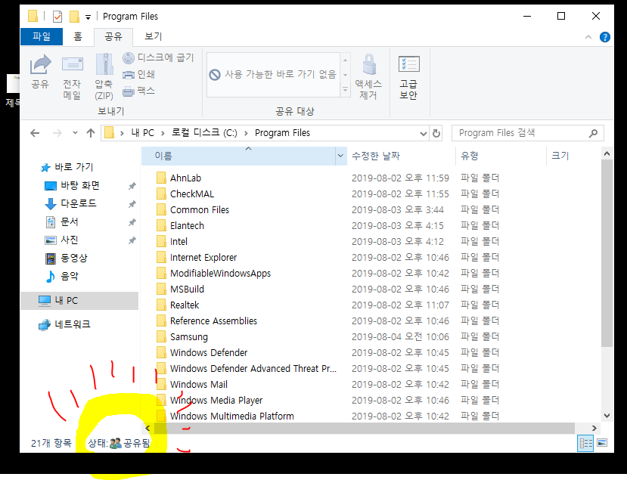Open Documents (문서) in sidebar

pos(61,221)
